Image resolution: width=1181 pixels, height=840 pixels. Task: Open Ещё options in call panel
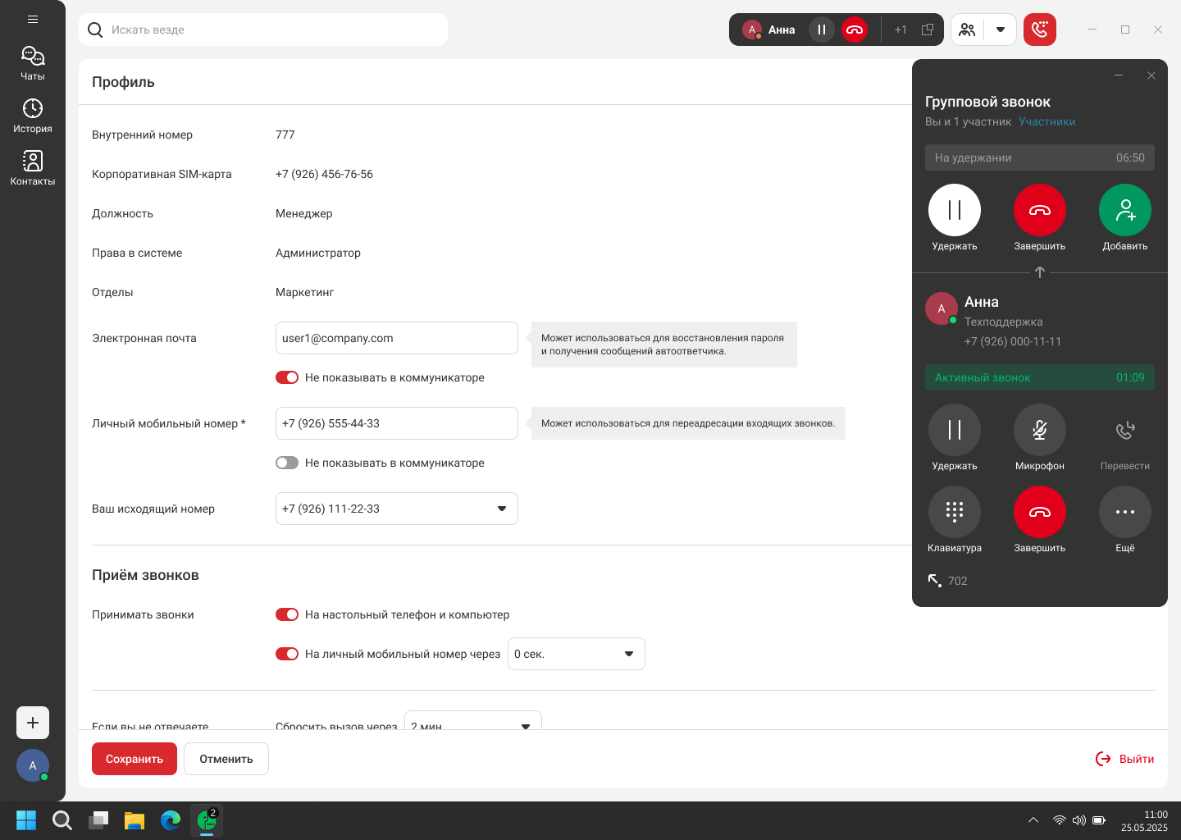tap(1124, 512)
